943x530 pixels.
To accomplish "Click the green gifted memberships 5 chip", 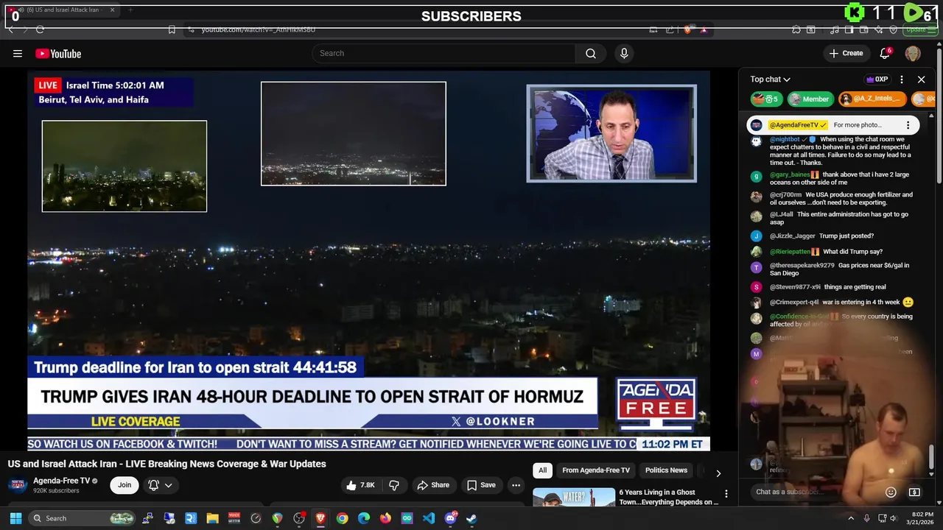I will point(766,99).
